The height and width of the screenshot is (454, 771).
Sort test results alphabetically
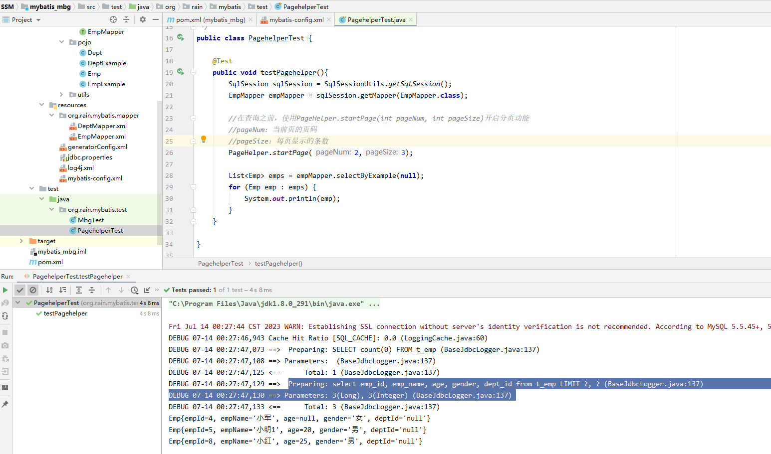[x=49, y=290]
